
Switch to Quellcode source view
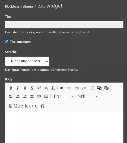23,106
